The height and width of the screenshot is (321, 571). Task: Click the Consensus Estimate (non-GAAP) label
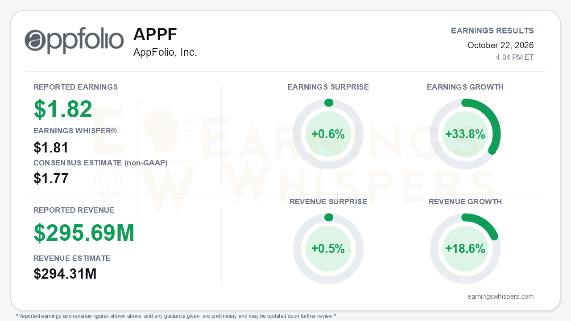(100, 163)
